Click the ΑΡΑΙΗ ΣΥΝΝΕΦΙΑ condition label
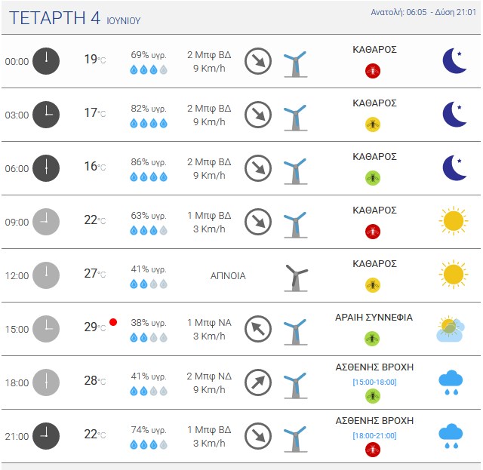 pyautogui.click(x=374, y=318)
